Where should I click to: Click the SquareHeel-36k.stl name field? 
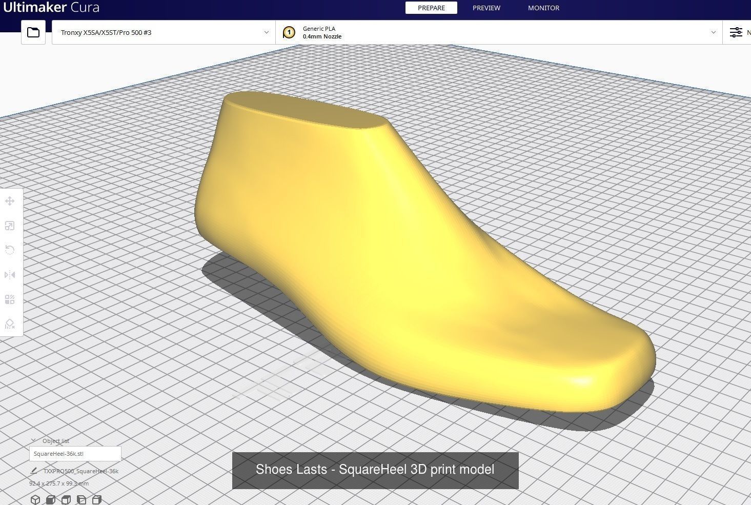point(75,453)
